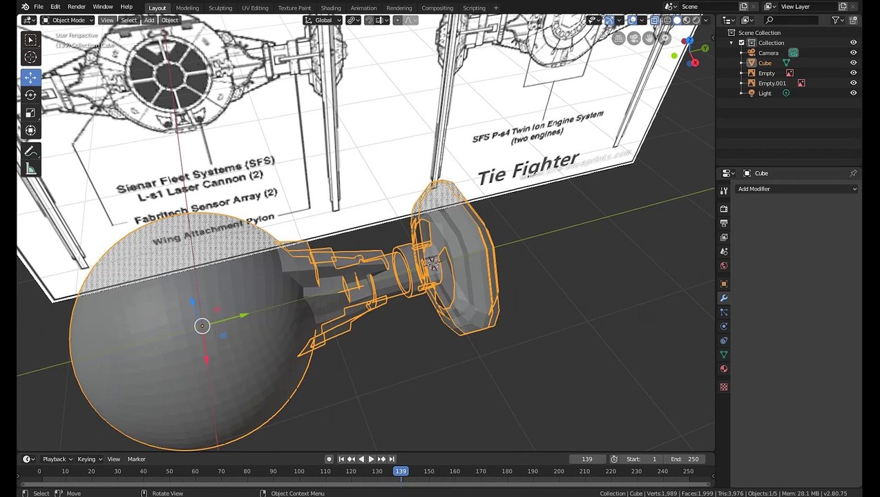Activate the Move tool
880x497 pixels.
(30, 77)
